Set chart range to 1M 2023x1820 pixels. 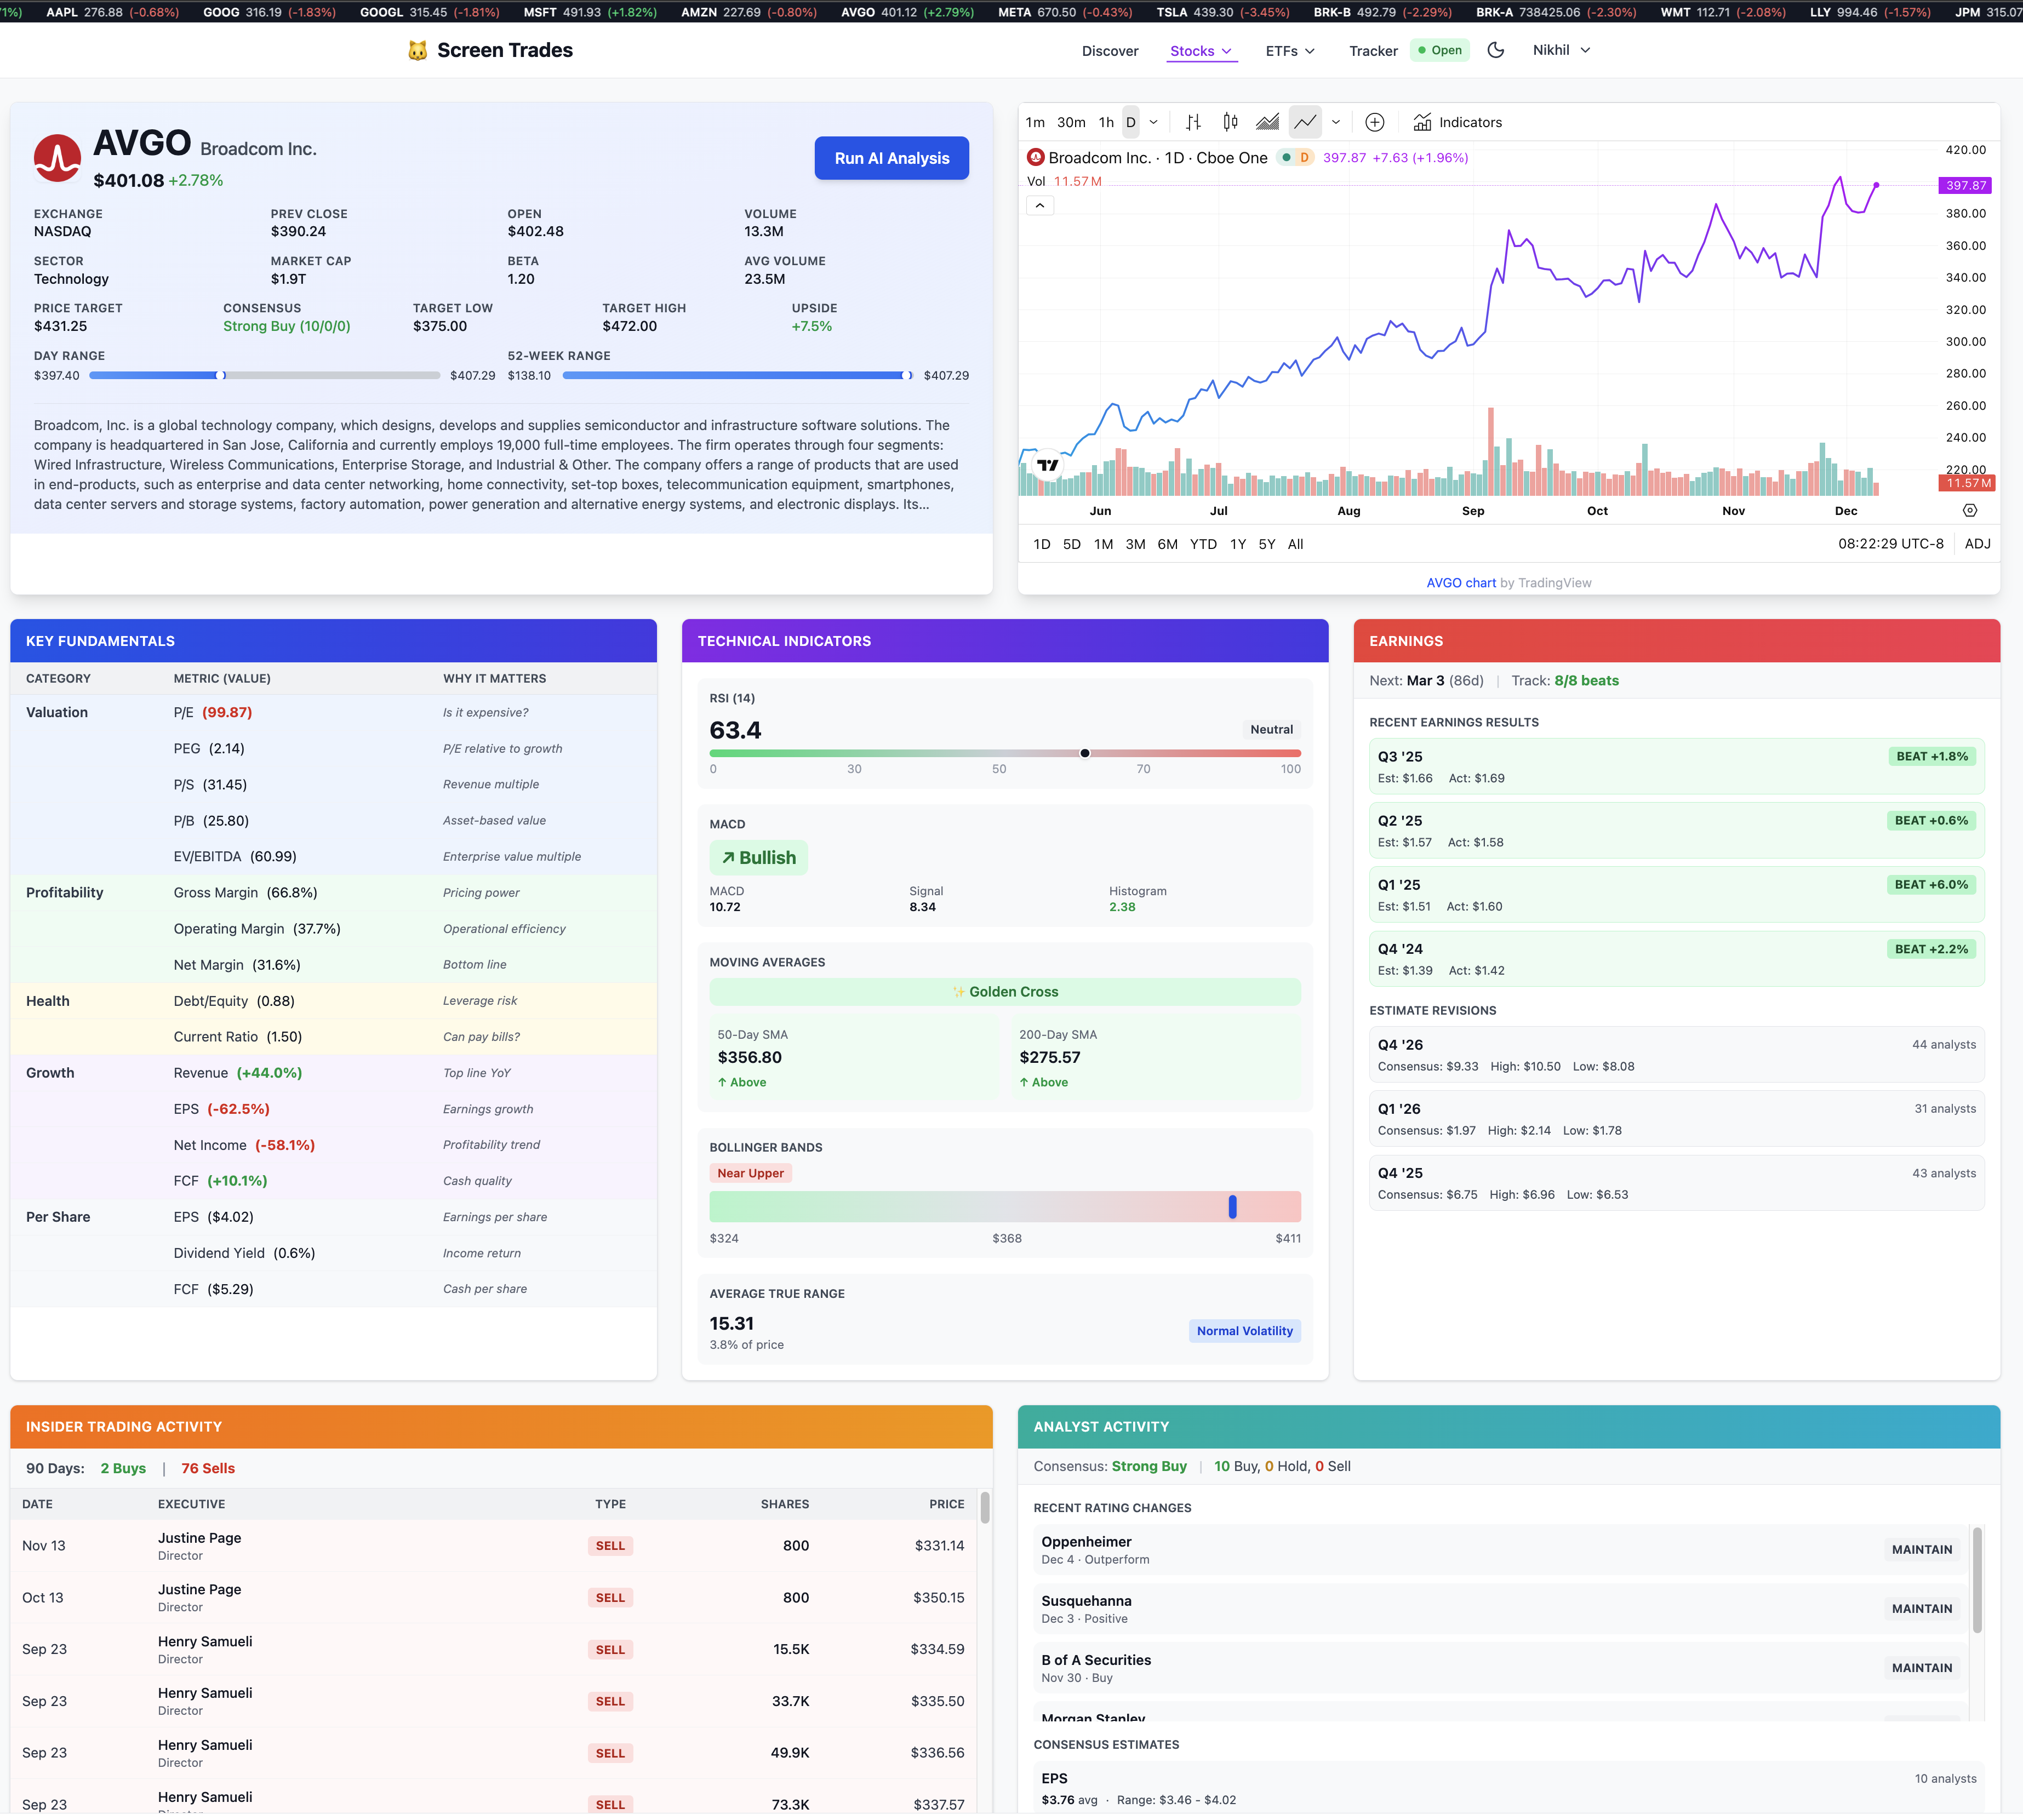1104,544
